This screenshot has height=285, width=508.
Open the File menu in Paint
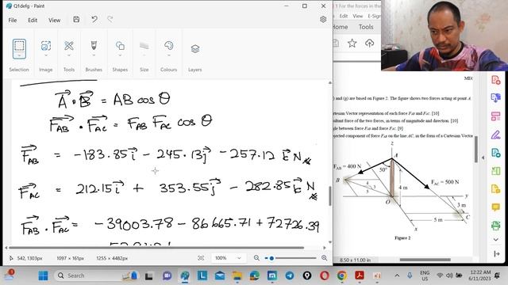pyautogui.click(x=13, y=20)
